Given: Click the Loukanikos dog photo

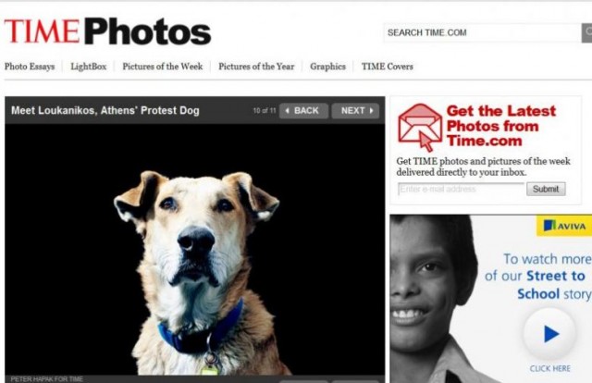Looking at the screenshot, I should pyautogui.click(x=195, y=249).
